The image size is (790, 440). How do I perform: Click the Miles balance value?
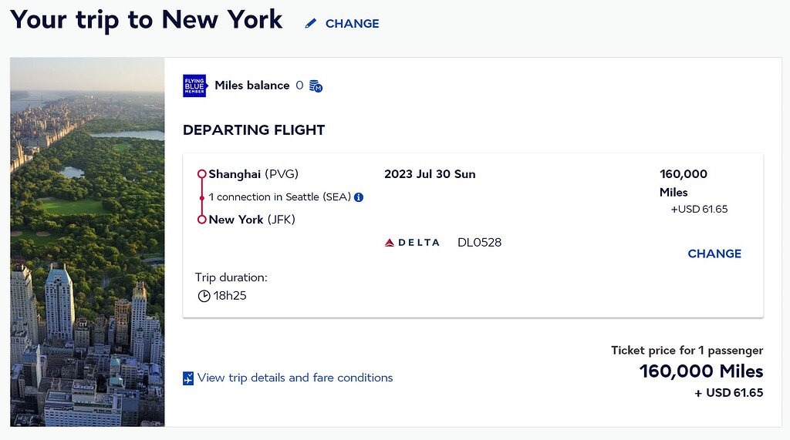point(299,86)
